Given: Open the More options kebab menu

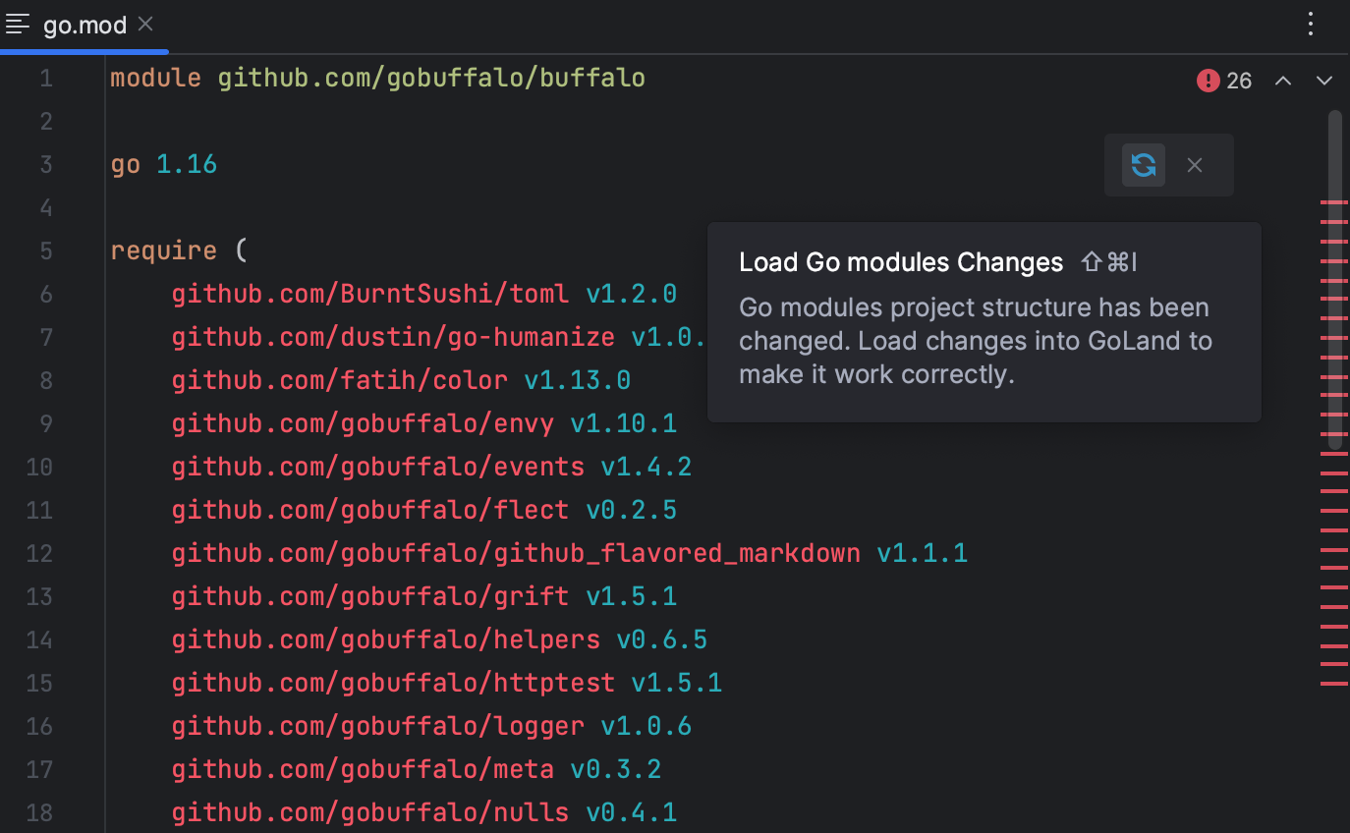Looking at the screenshot, I should click(1311, 24).
